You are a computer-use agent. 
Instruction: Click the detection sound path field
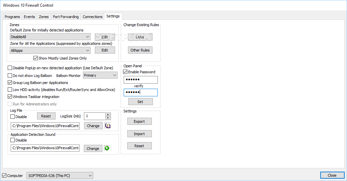[x=45, y=148]
